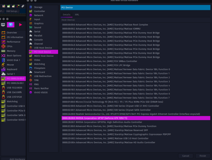Choose RNG hardware type
Screen dimensions: 212x160
coord(43,84)
